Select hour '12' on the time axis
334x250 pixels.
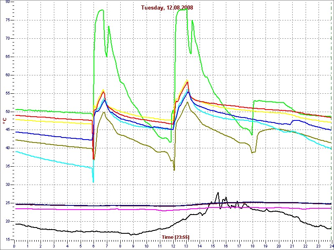pyautogui.click(x=173, y=246)
